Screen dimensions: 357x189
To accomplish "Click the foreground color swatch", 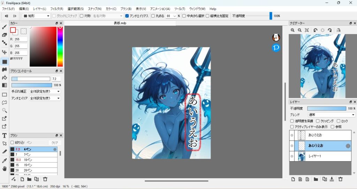I will (x=13, y=30).
